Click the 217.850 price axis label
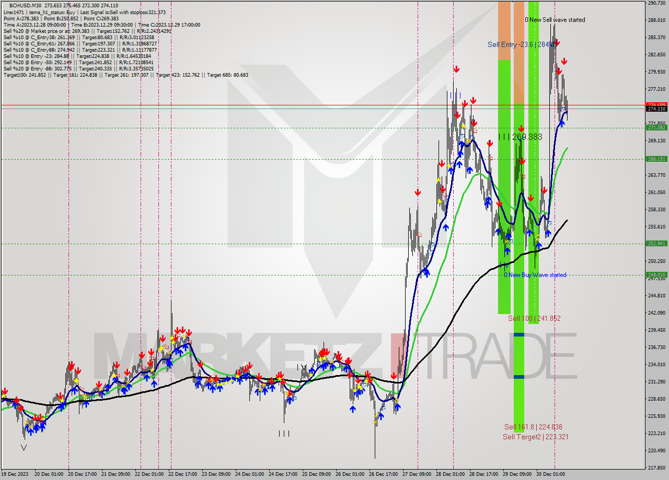The height and width of the screenshot is (480, 669). click(x=656, y=468)
